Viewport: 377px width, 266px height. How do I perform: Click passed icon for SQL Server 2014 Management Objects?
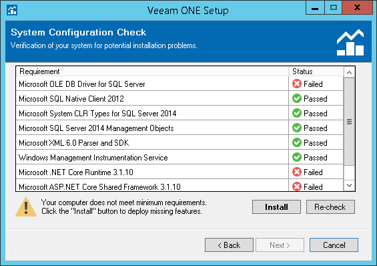pyautogui.click(x=297, y=128)
